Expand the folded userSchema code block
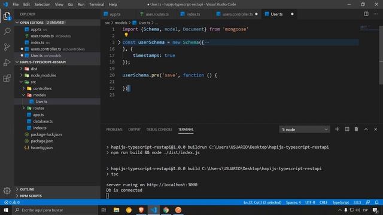 (119, 42)
